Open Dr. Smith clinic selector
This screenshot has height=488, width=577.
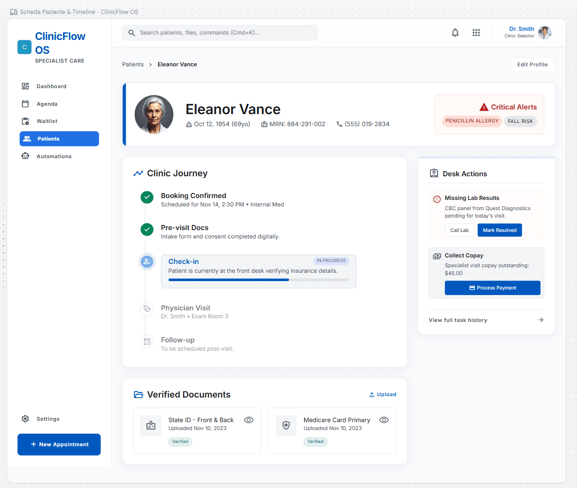(528, 32)
